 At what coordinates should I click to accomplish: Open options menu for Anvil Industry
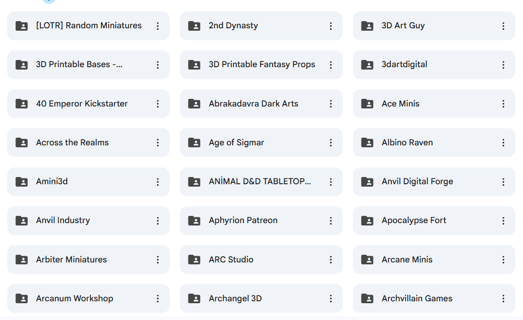(158, 221)
